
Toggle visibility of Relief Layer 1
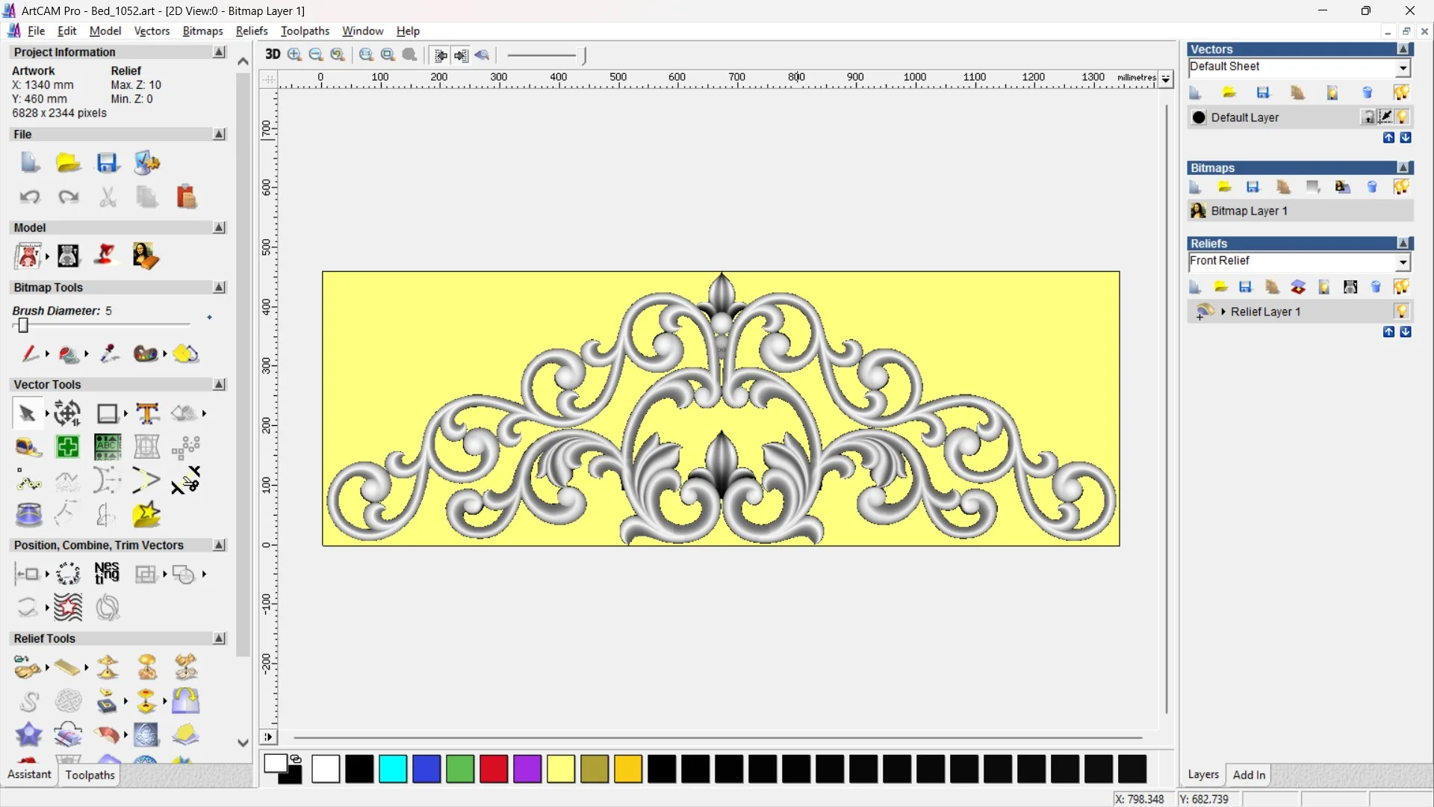coord(1401,312)
